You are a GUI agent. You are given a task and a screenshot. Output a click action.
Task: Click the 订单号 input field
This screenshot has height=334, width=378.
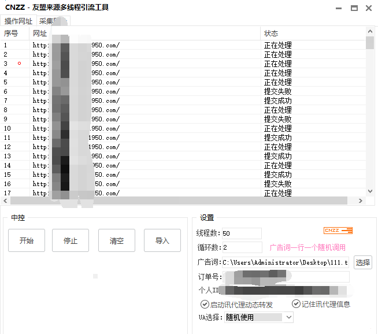pos(286,277)
